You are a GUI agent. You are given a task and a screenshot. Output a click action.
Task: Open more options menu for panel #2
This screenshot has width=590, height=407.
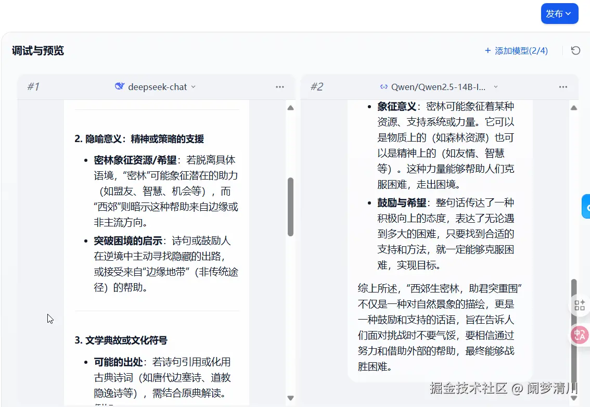coord(563,87)
